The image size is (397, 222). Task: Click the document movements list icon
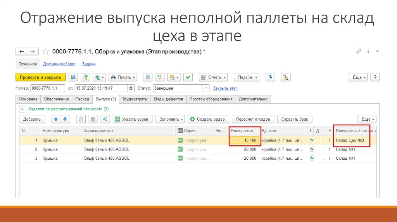[148, 77]
